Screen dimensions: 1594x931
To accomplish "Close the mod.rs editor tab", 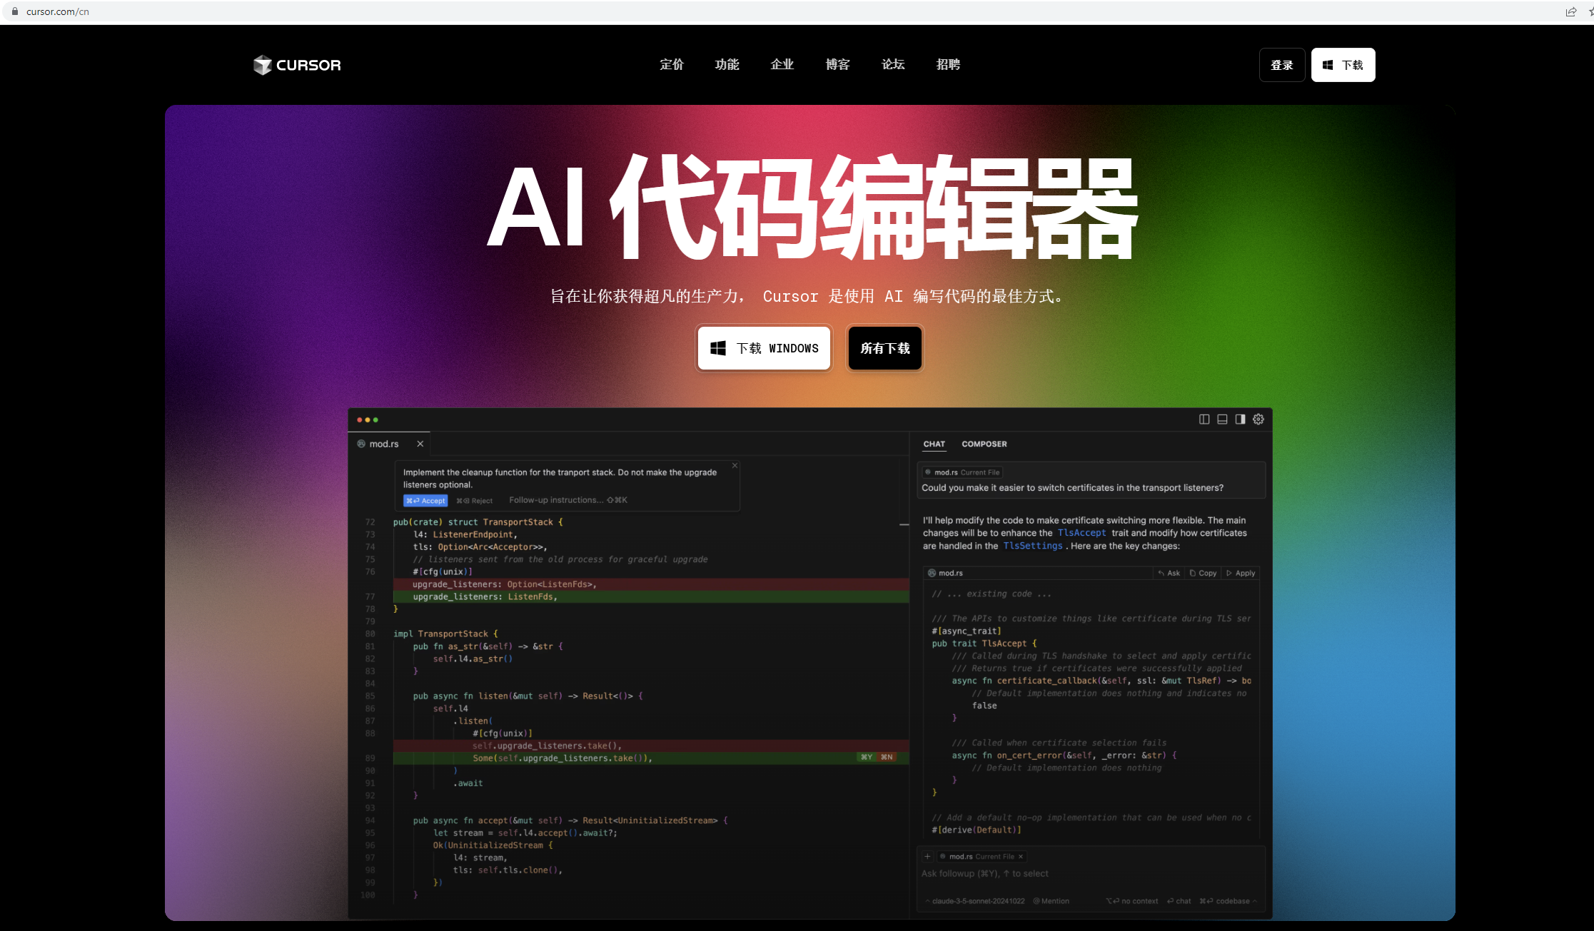I will click(420, 444).
